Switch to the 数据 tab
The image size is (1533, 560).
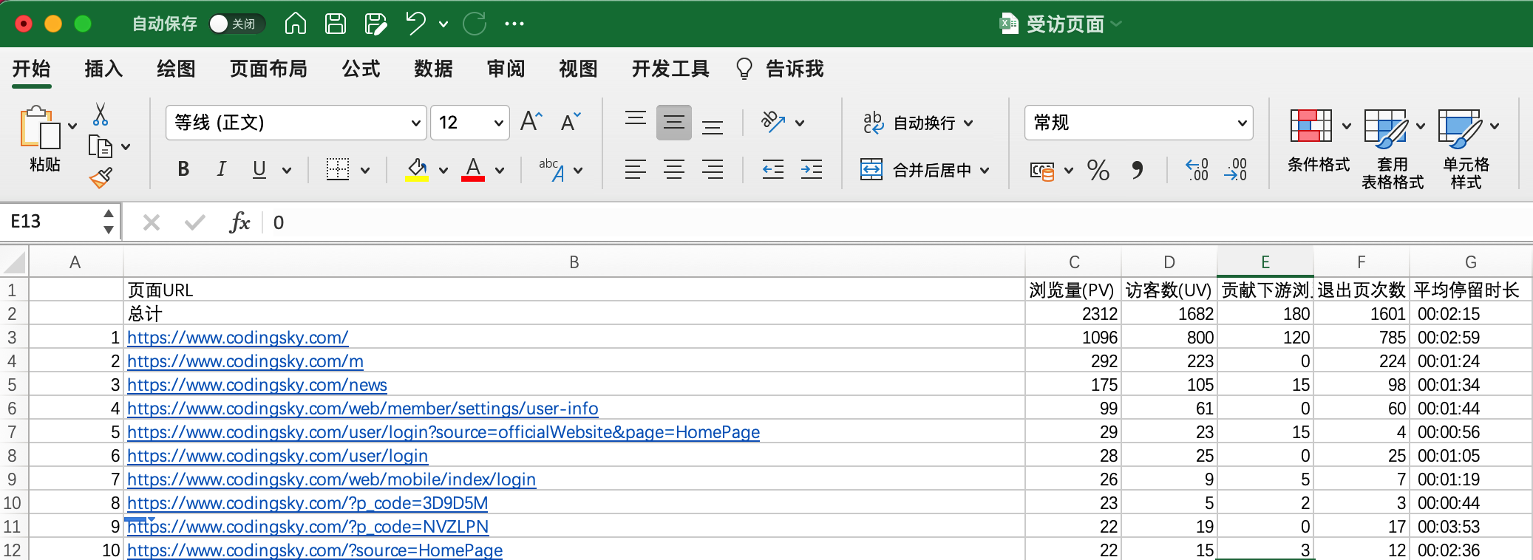pyautogui.click(x=433, y=69)
